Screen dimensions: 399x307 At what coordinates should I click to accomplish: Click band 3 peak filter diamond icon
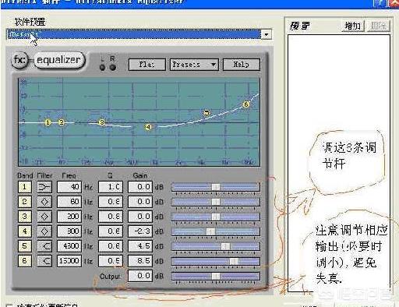click(x=44, y=217)
